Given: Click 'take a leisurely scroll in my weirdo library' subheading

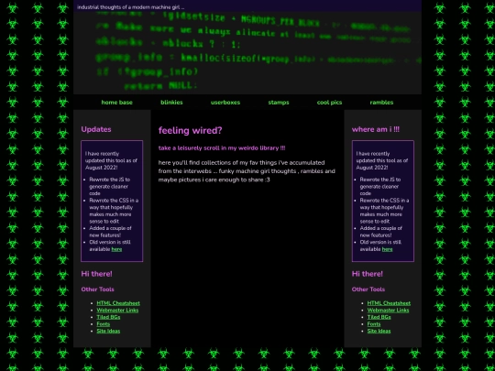Looking at the screenshot, I should click(x=222, y=148).
